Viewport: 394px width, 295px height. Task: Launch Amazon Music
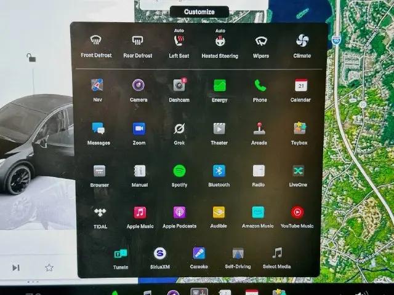tap(258, 217)
